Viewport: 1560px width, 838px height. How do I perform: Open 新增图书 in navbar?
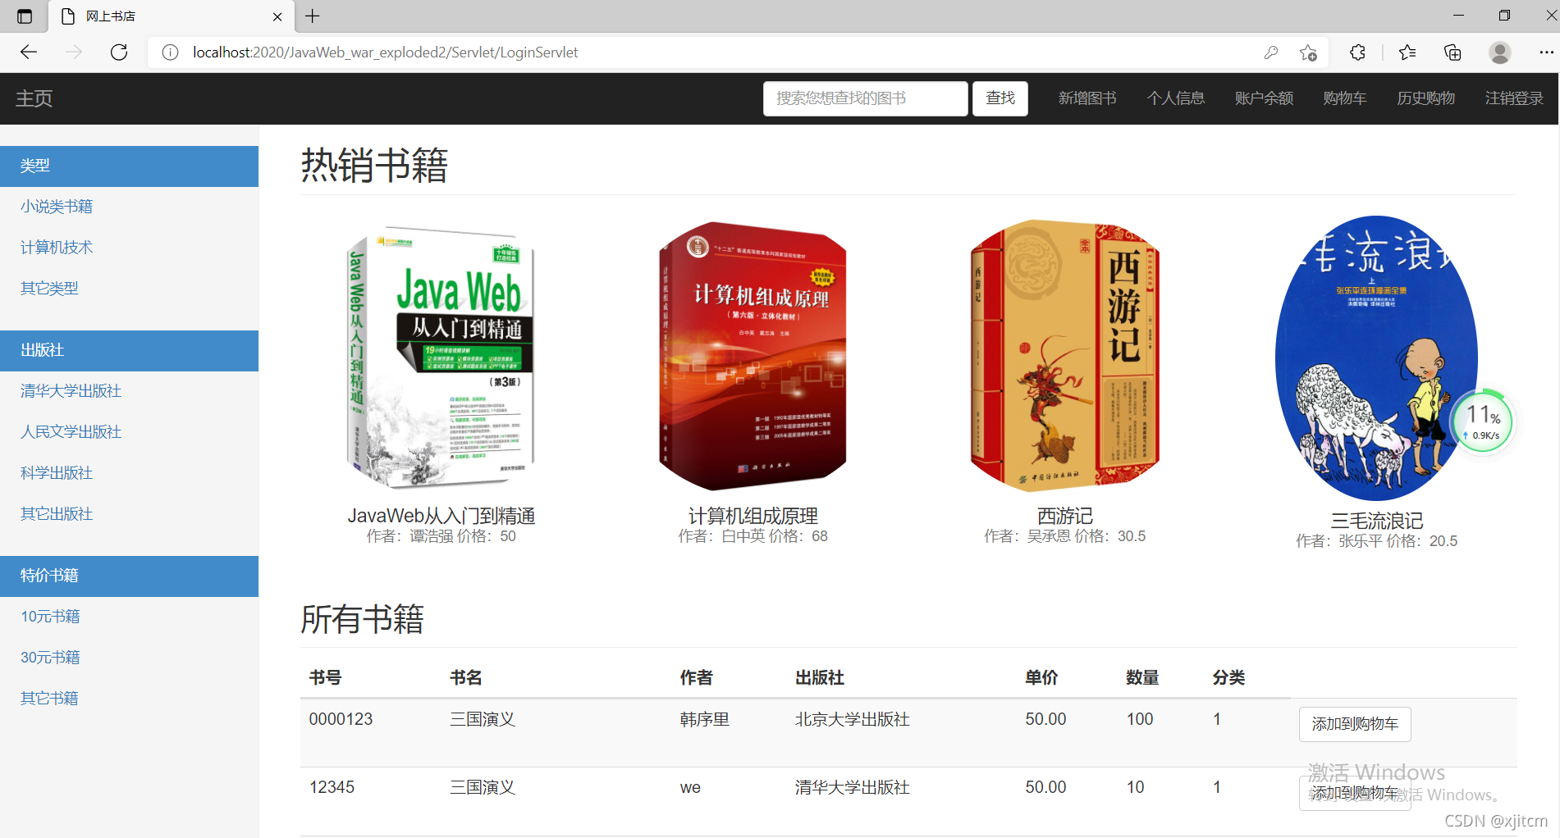coord(1087,98)
